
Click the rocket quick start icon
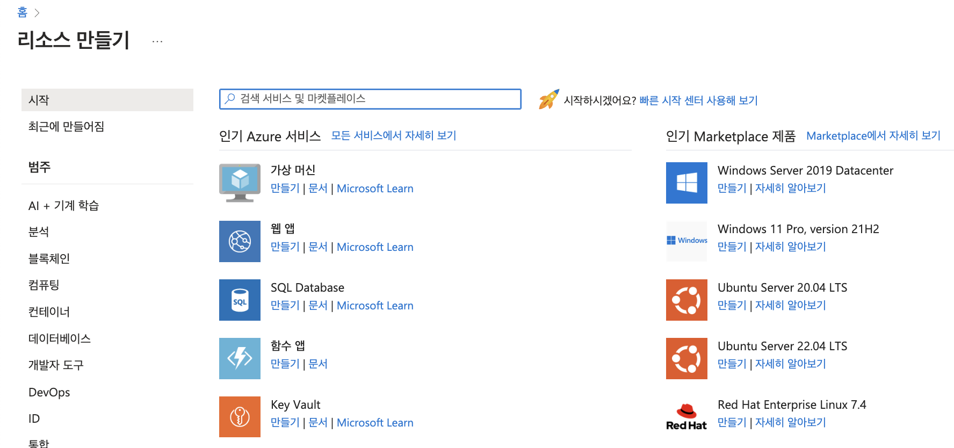tap(549, 99)
